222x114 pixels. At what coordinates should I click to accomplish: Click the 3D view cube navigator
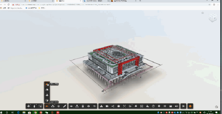point(213,18)
